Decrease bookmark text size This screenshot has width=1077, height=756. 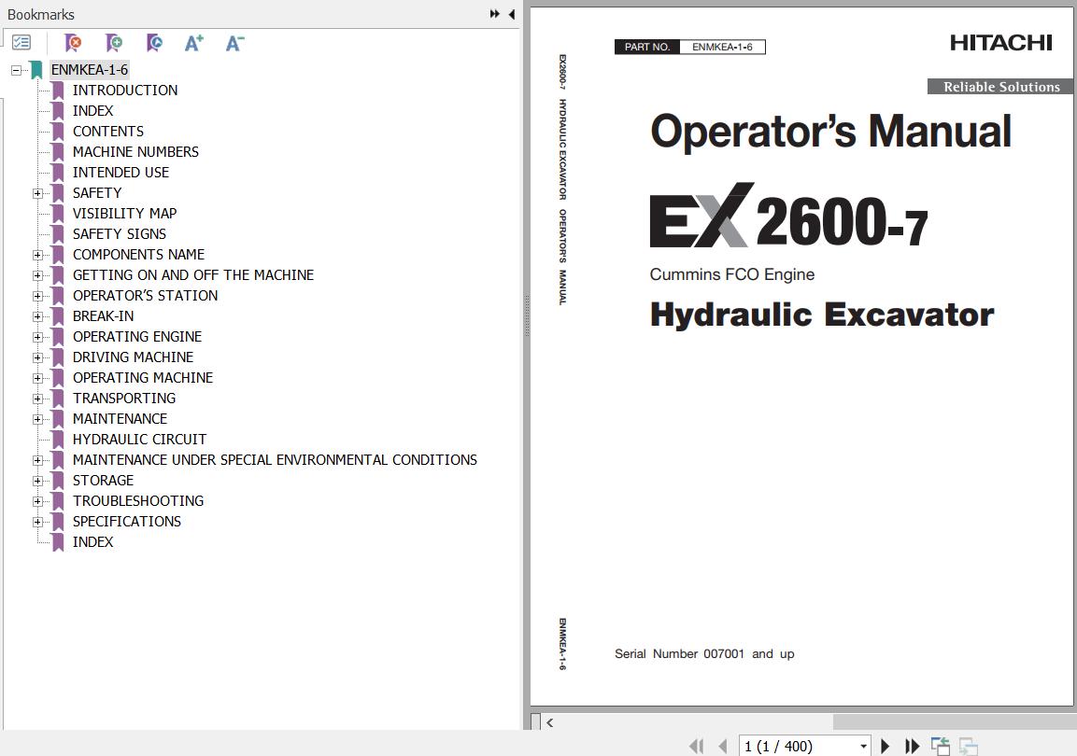[x=234, y=43]
